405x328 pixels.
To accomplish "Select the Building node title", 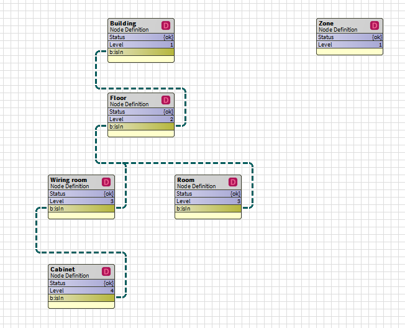I will [x=123, y=24].
